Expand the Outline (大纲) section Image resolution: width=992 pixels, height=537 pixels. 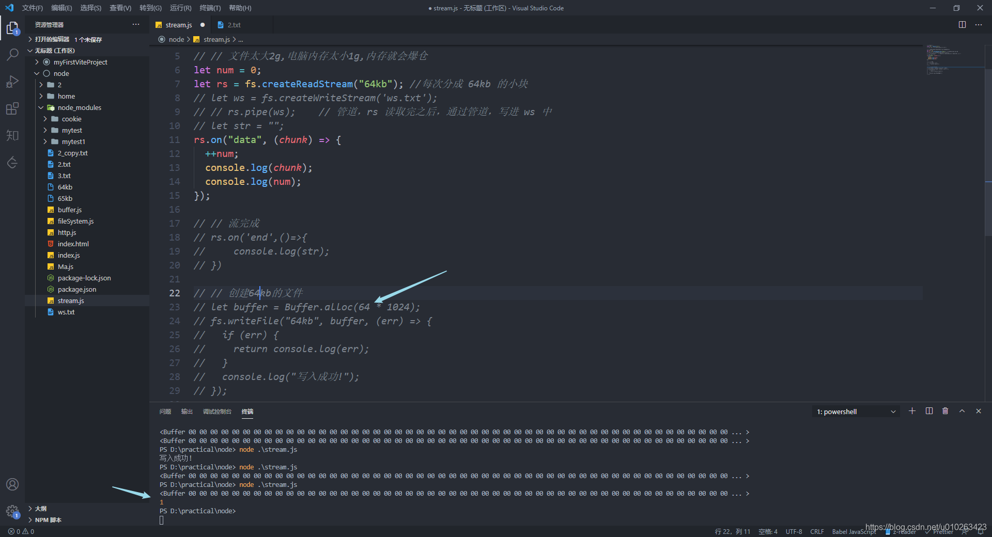[87, 509]
